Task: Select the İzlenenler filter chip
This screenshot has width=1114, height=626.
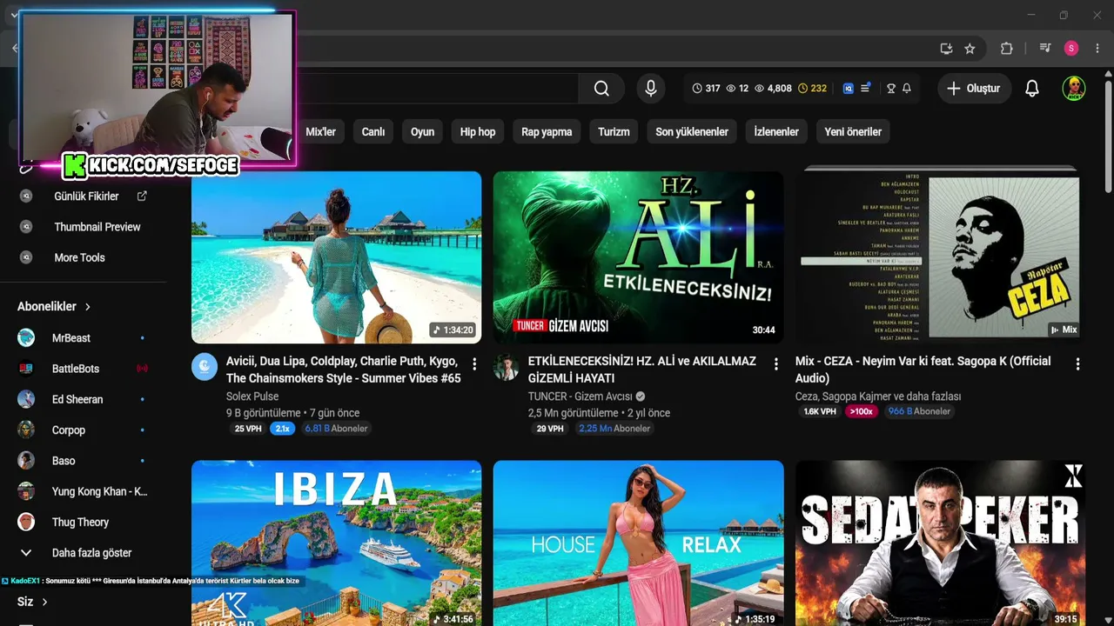Action: 776,132
